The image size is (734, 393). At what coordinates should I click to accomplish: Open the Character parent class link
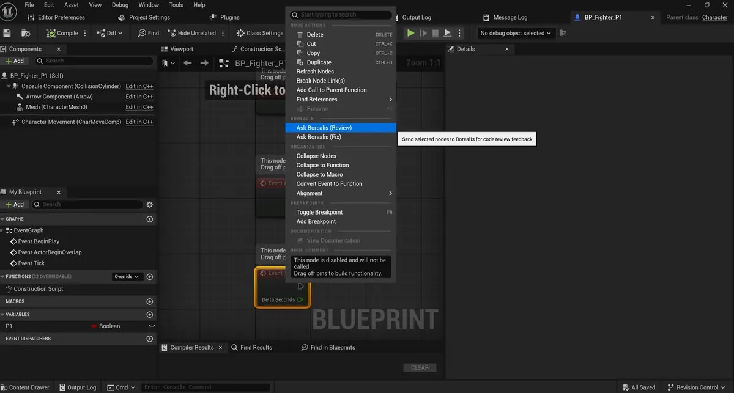pos(714,17)
